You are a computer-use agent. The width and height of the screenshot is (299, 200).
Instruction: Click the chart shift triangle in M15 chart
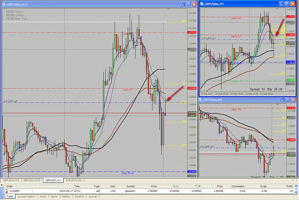point(168,9)
